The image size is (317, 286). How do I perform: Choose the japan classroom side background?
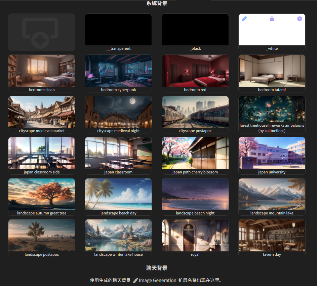click(42, 153)
